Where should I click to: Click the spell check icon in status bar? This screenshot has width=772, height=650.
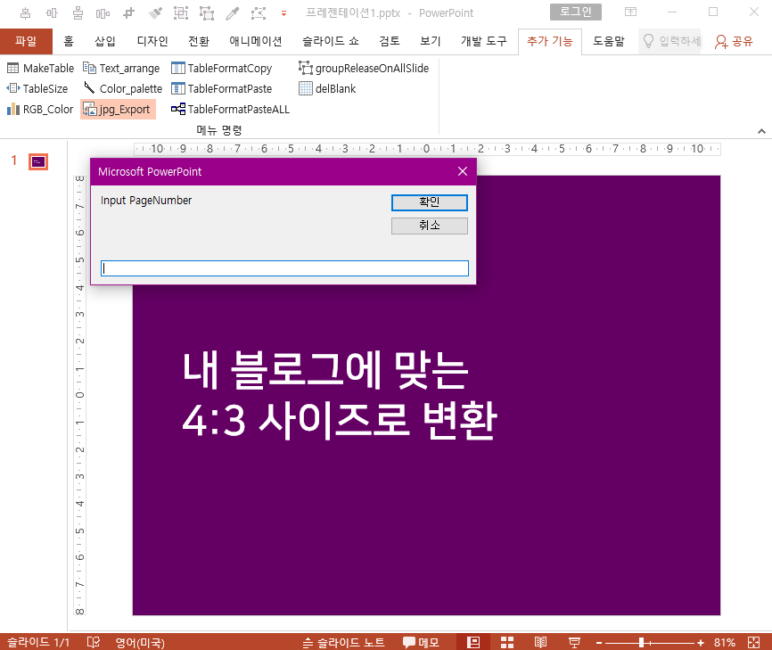tap(94, 642)
